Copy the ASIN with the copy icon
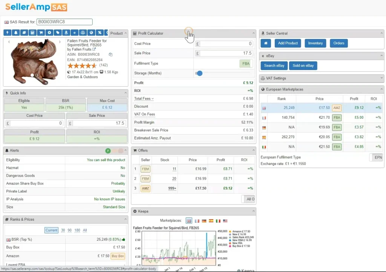This screenshot has height=272, width=386. click(x=110, y=54)
